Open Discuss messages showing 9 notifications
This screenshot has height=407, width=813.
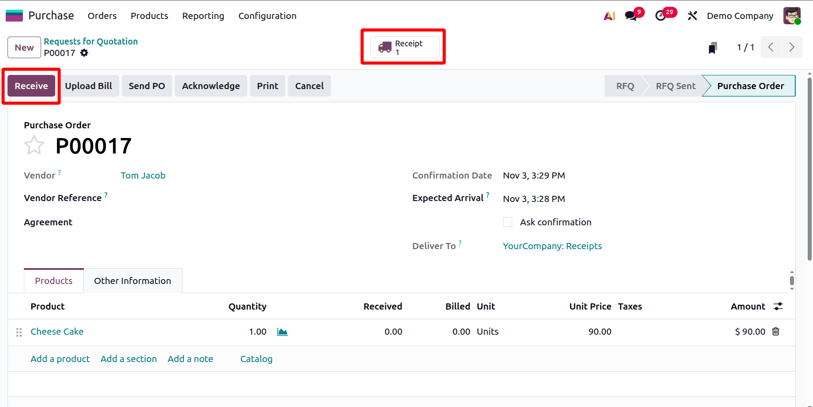pos(630,15)
